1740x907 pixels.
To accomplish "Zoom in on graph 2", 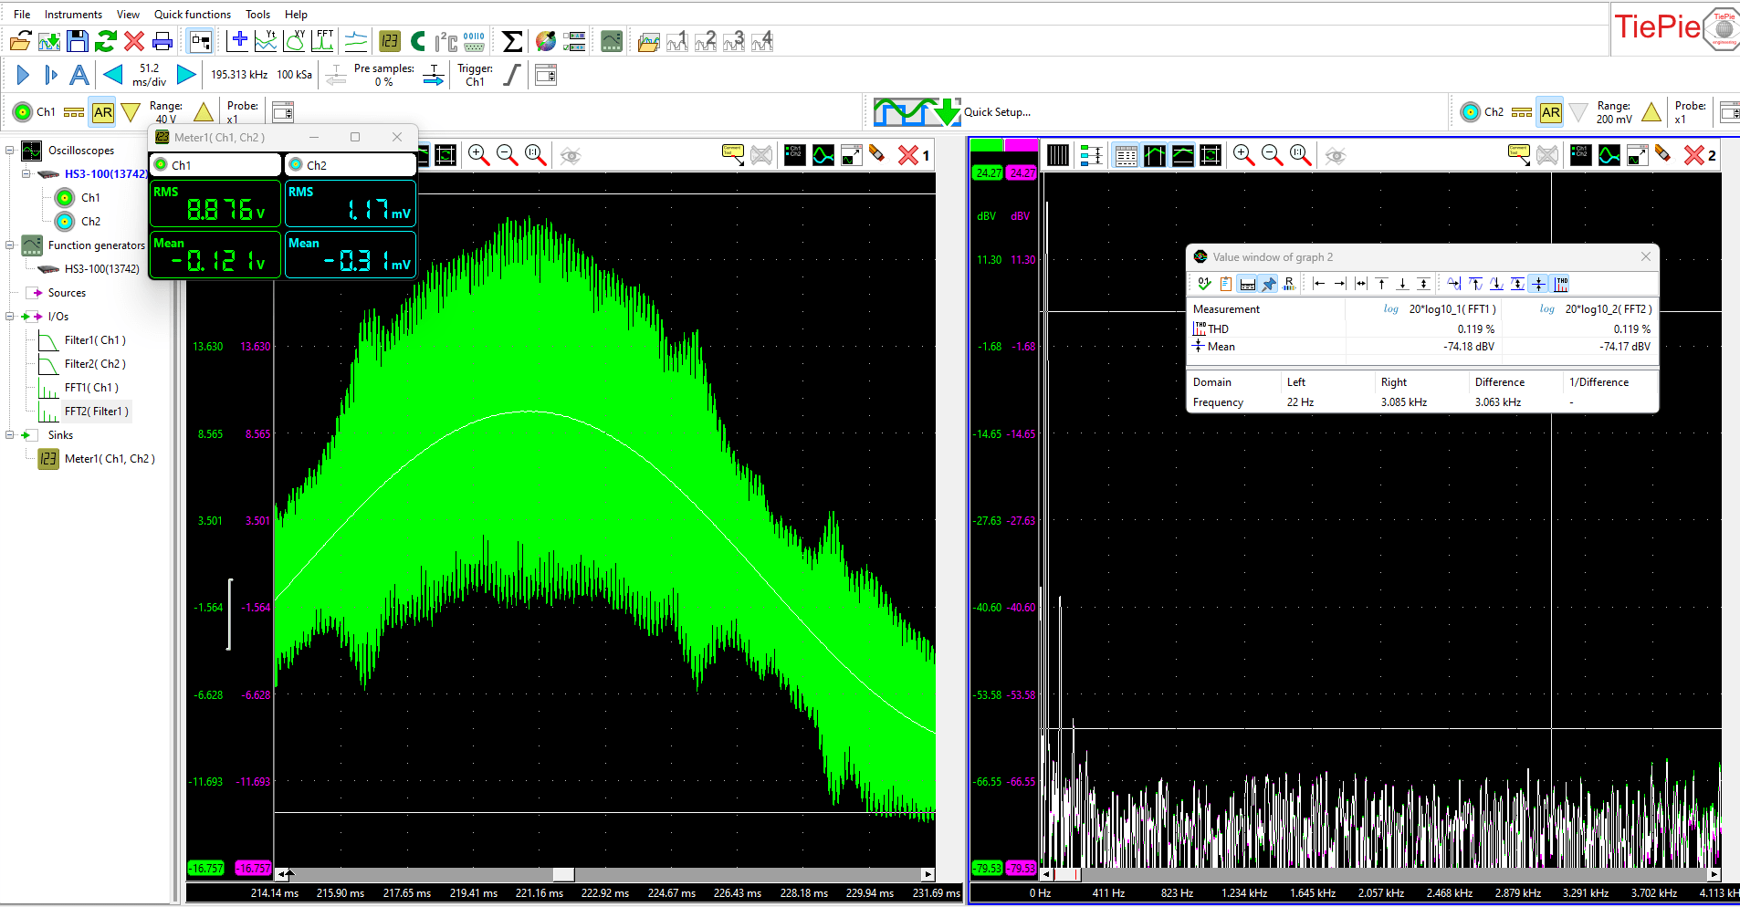I will coord(1242,155).
